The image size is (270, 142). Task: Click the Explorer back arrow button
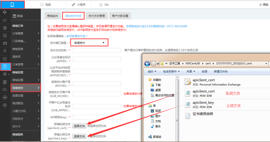click(x=147, y=64)
